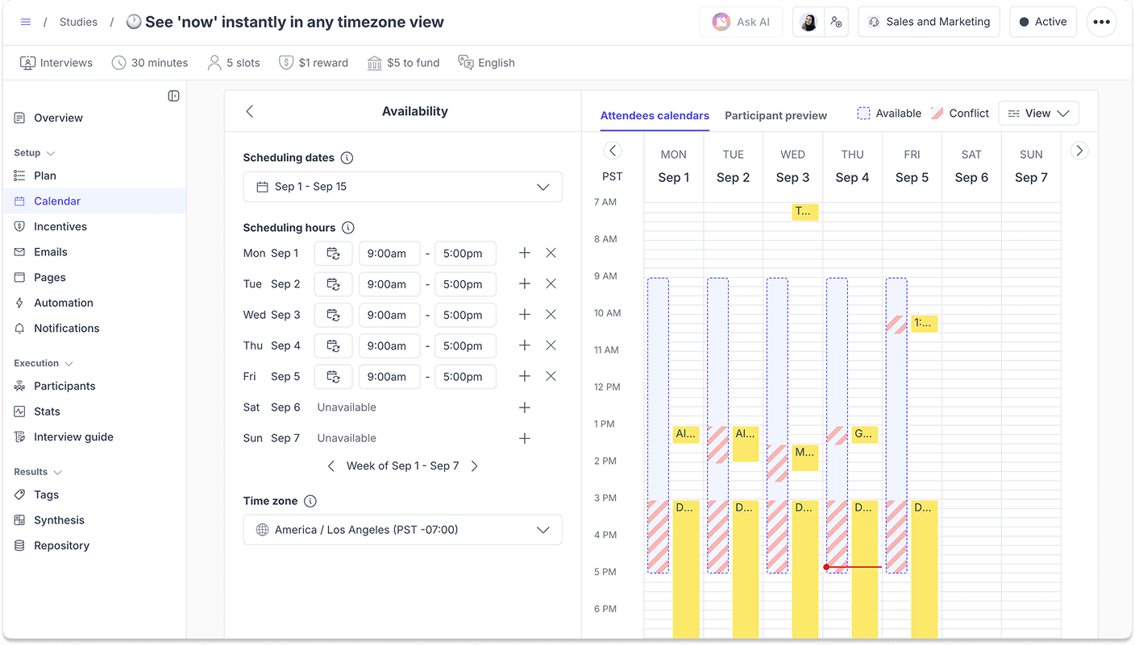Open the hamburger menu icon

(x=26, y=22)
